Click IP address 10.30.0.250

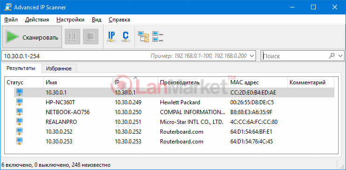[128, 112]
